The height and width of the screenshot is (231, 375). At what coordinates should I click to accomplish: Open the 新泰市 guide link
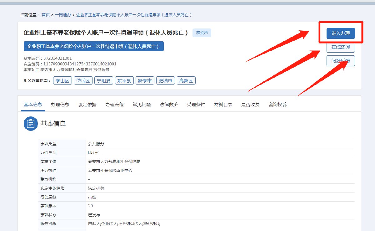point(145,81)
